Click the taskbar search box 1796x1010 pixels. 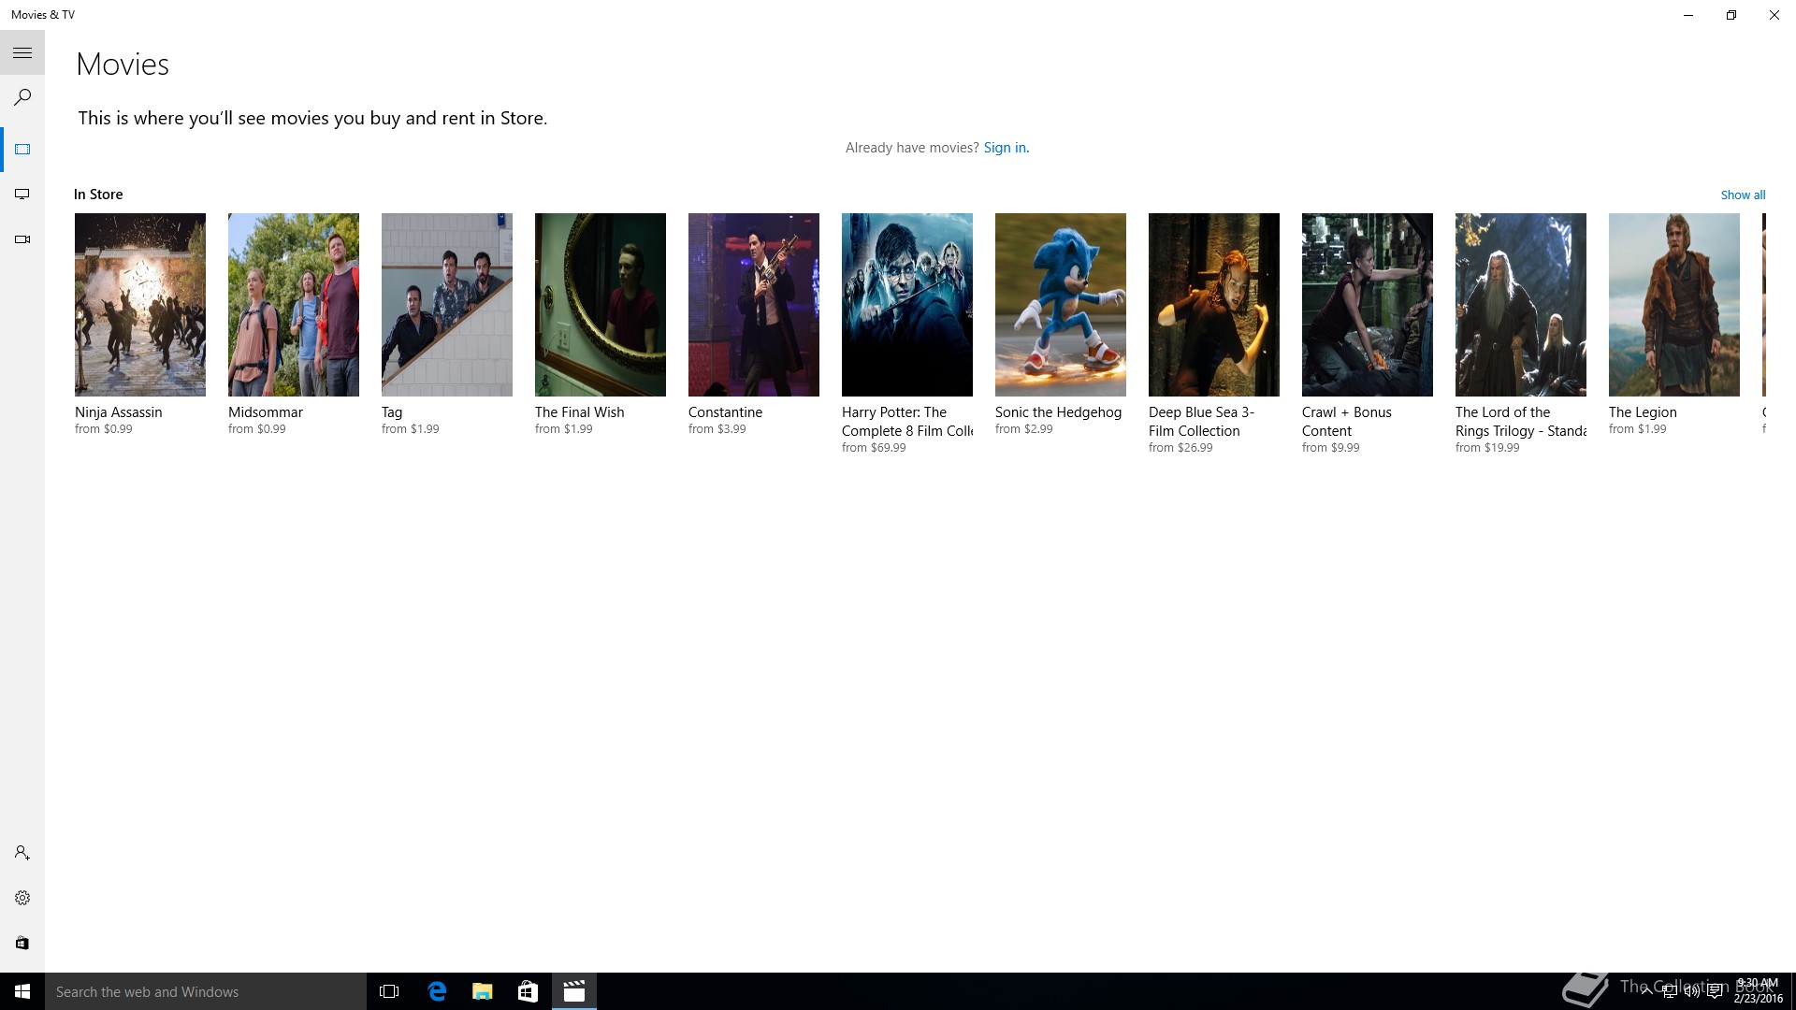206,991
